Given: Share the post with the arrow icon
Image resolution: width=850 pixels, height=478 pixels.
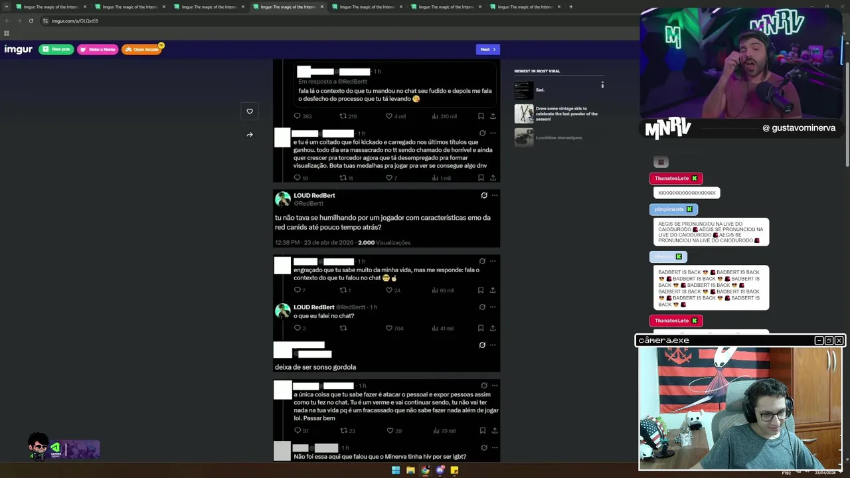Looking at the screenshot, I should [250, 135].
